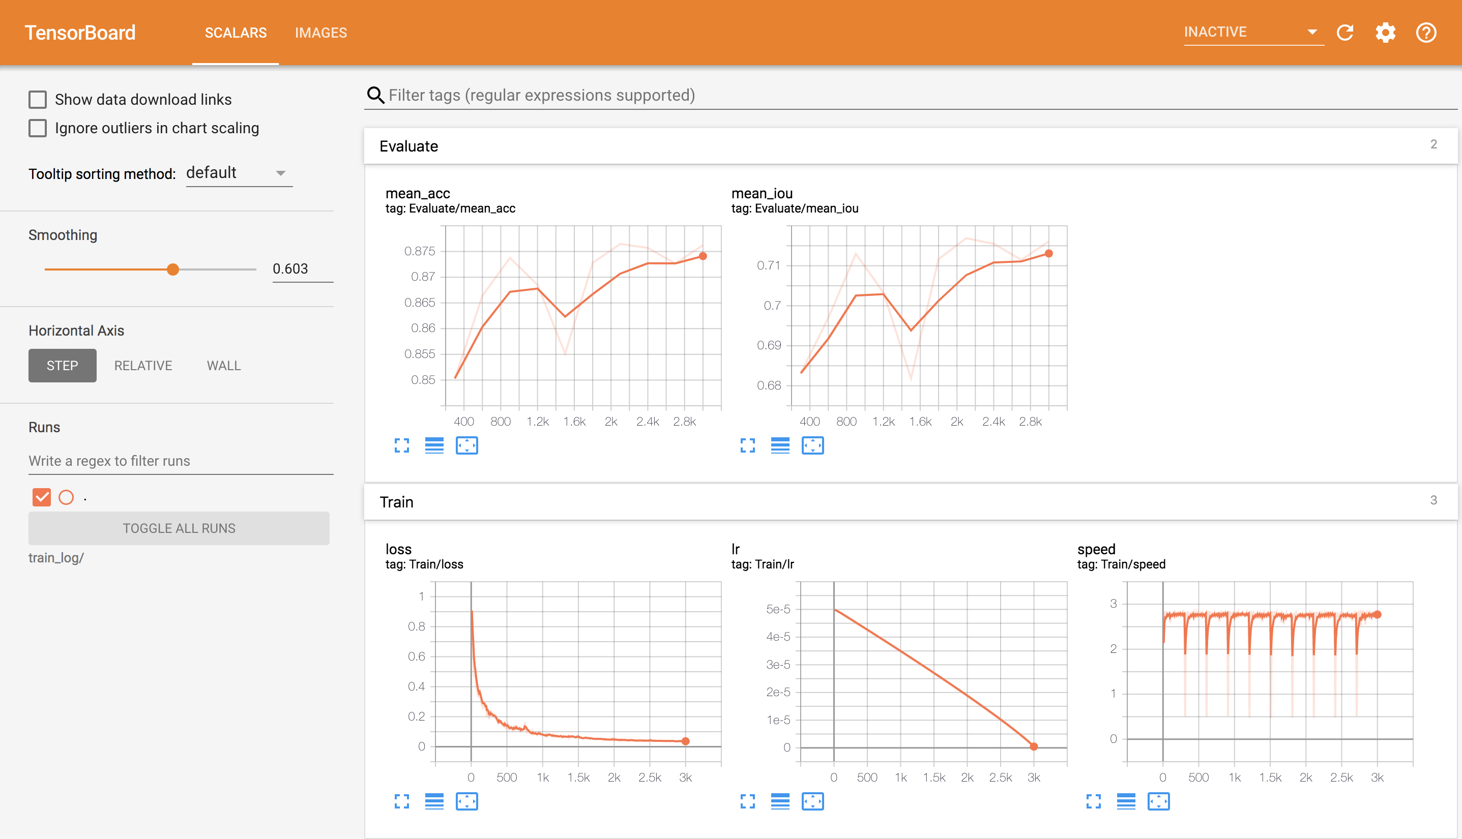Click the end point on the lr line
This screenshot has width=1462, height=839.
click(1034, 747)
